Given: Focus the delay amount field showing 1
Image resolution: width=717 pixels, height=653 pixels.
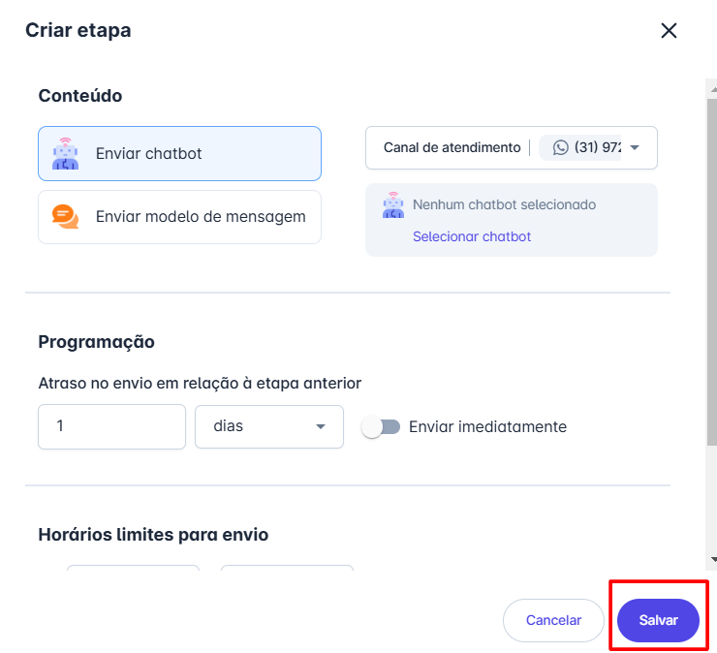Looking at the screenshot, I should click(111, 426).
